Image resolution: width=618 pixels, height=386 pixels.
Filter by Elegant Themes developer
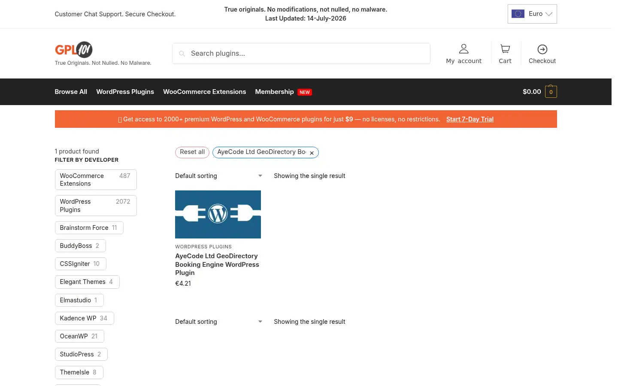(x=87, y=282)
